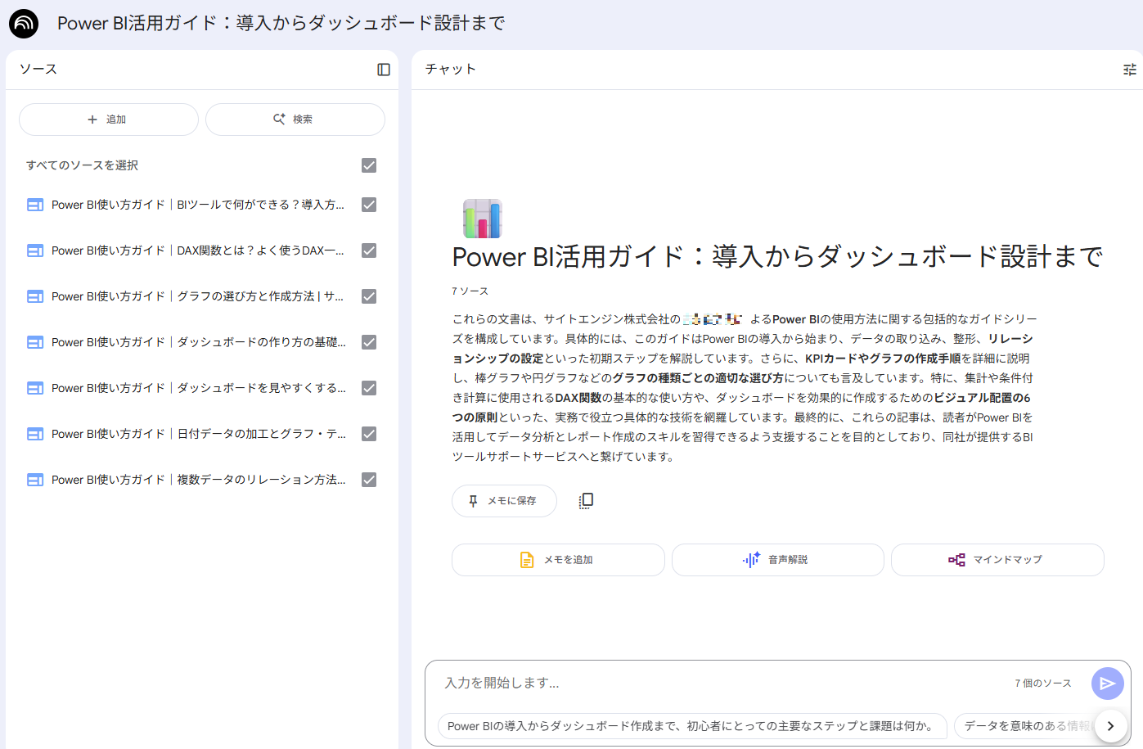Open source DAX関数とは？よく使うDAX
This screenshot has width=1143, height=749.
click(x=198, y=250)
